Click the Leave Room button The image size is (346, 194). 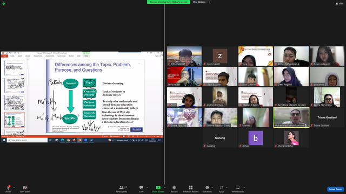click(x=335, y=189)
